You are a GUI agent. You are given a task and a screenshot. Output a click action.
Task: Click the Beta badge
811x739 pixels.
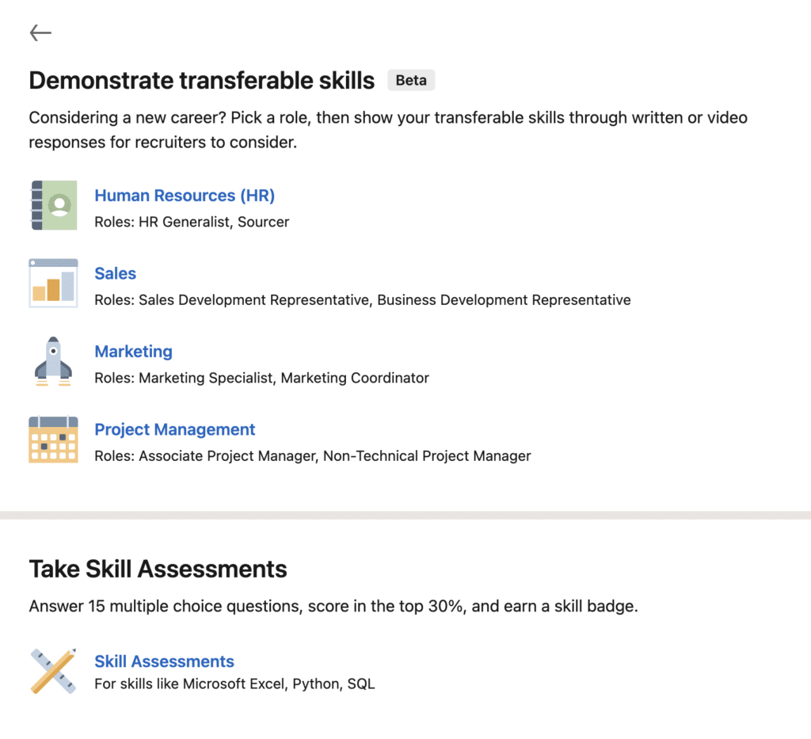tap(411, 80)
